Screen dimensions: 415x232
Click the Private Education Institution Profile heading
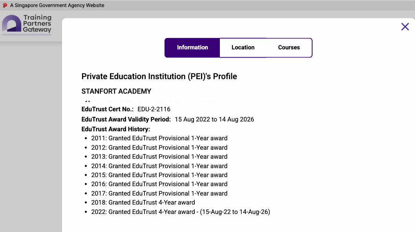pyautogui.click(x=159, y=76)
